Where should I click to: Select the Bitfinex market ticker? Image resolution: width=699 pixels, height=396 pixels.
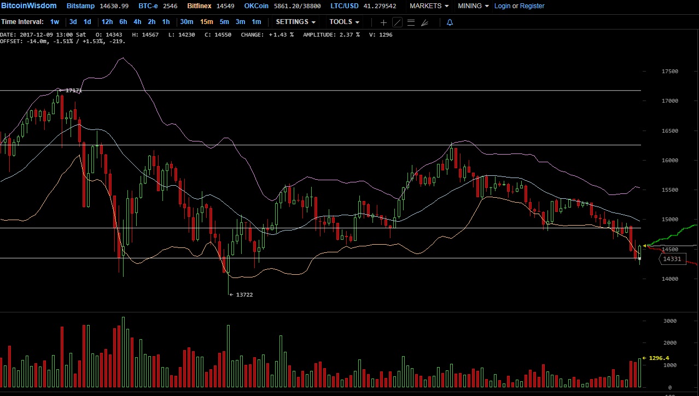coord(199,6)
